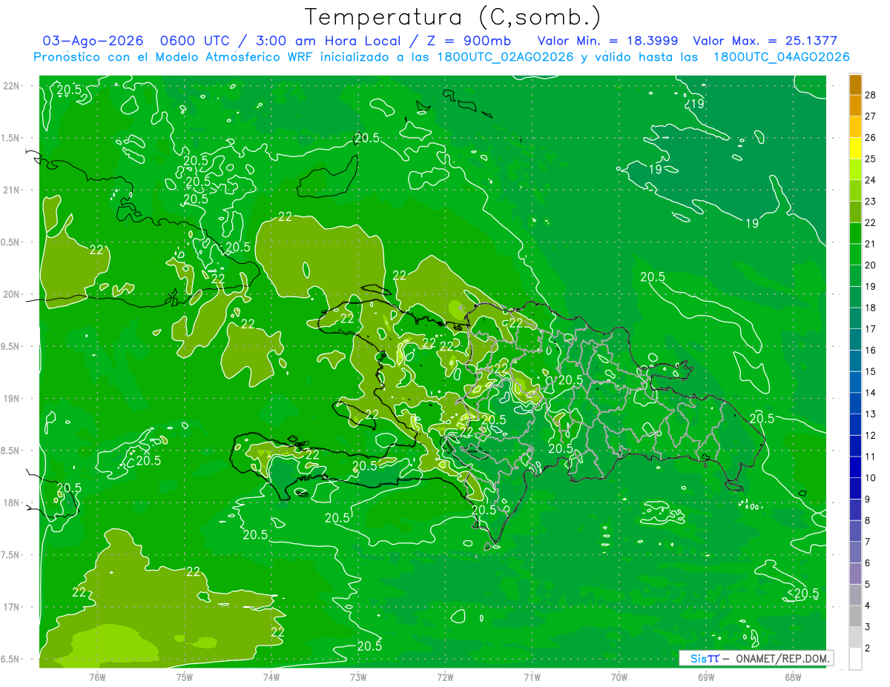
Task: Click the 68W longitude axis label
Action: (793, 677)
